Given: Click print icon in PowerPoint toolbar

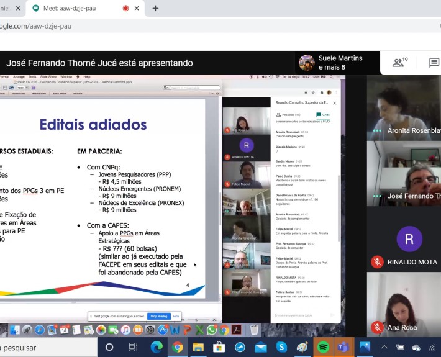Looking at the screenshot, I should [12, 88].
